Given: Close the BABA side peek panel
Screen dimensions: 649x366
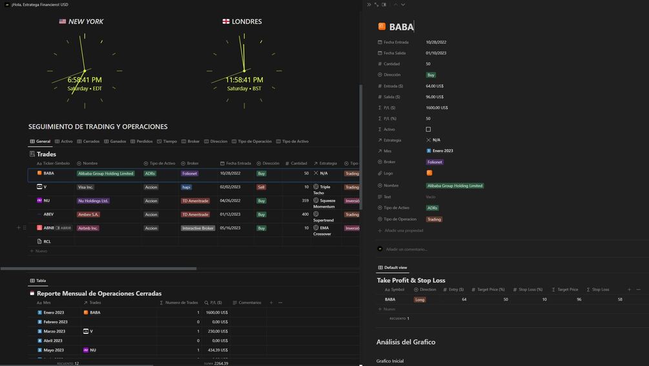Looking at the screenshot, I should coord(369,5).
